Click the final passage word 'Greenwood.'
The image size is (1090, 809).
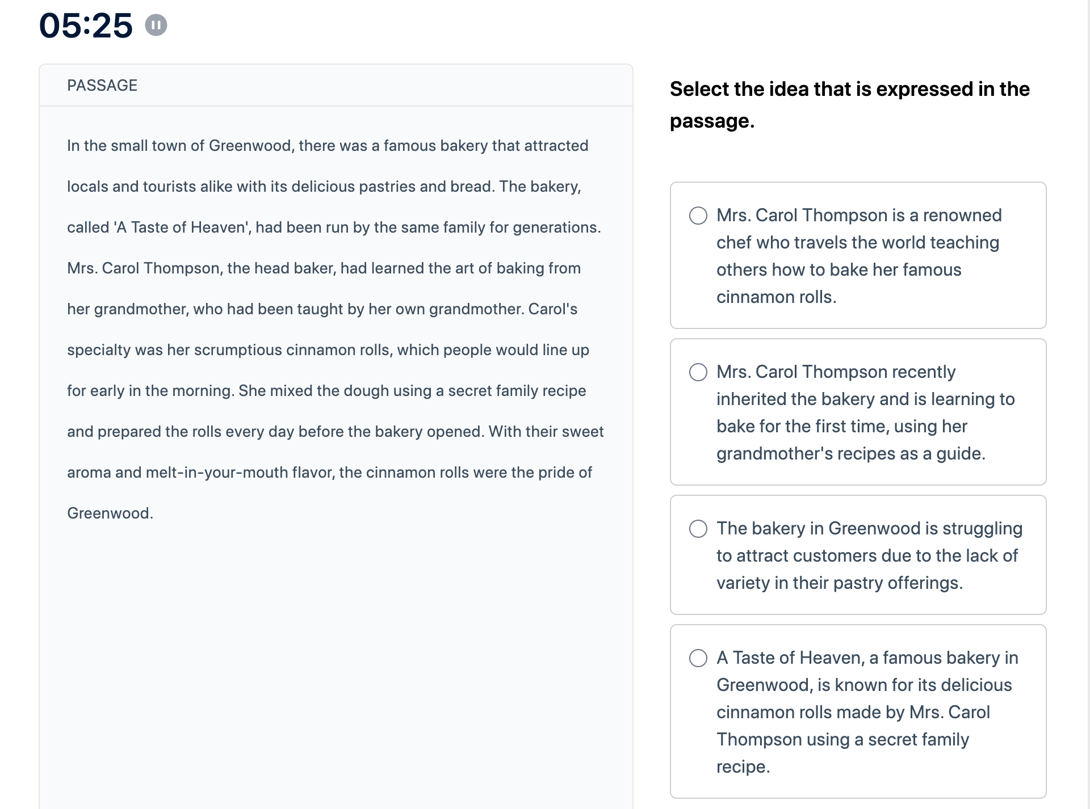pos(110,513)
